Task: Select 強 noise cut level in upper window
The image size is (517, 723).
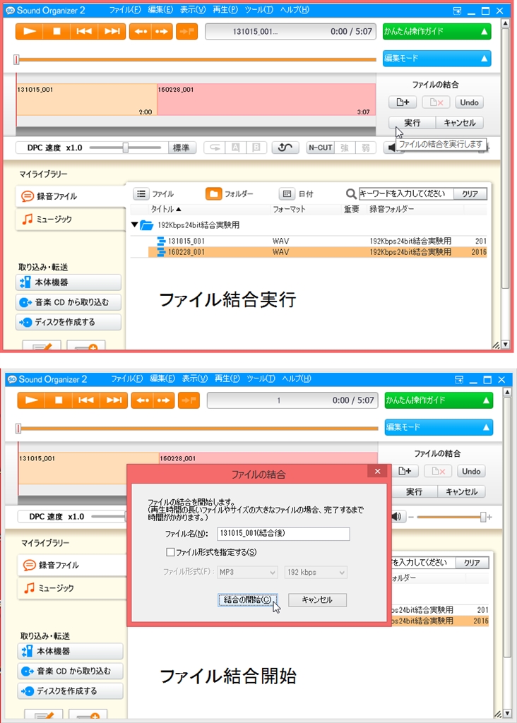Action: coord(345,148)
